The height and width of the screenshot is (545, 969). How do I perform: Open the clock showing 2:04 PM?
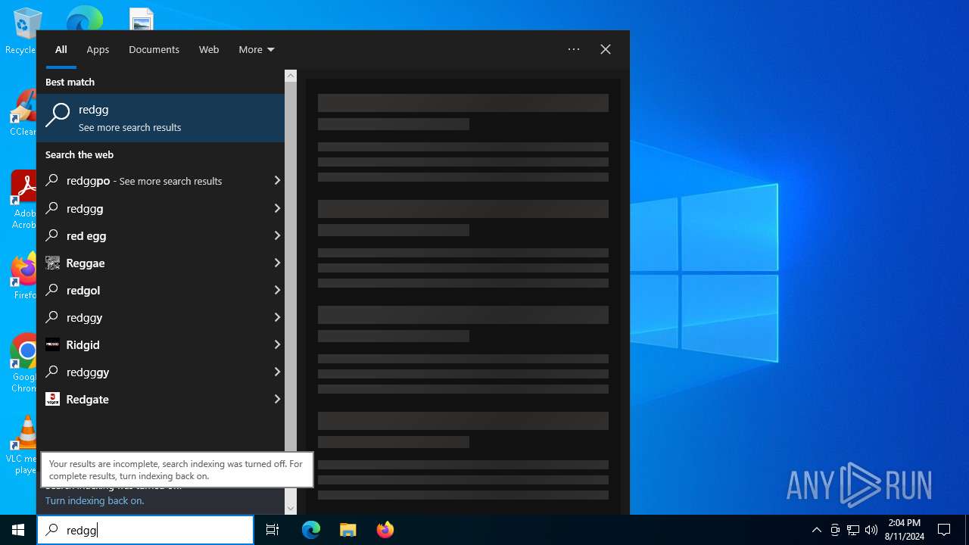[x=905, y=530]
